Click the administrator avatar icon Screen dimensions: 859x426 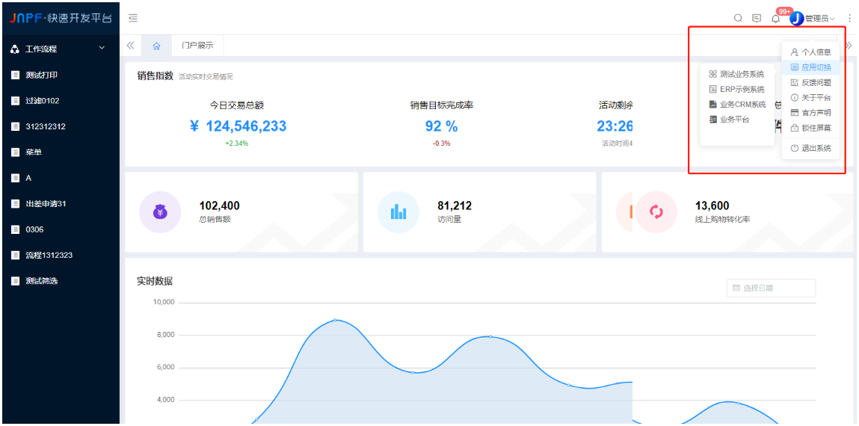[x=796, y=18]
